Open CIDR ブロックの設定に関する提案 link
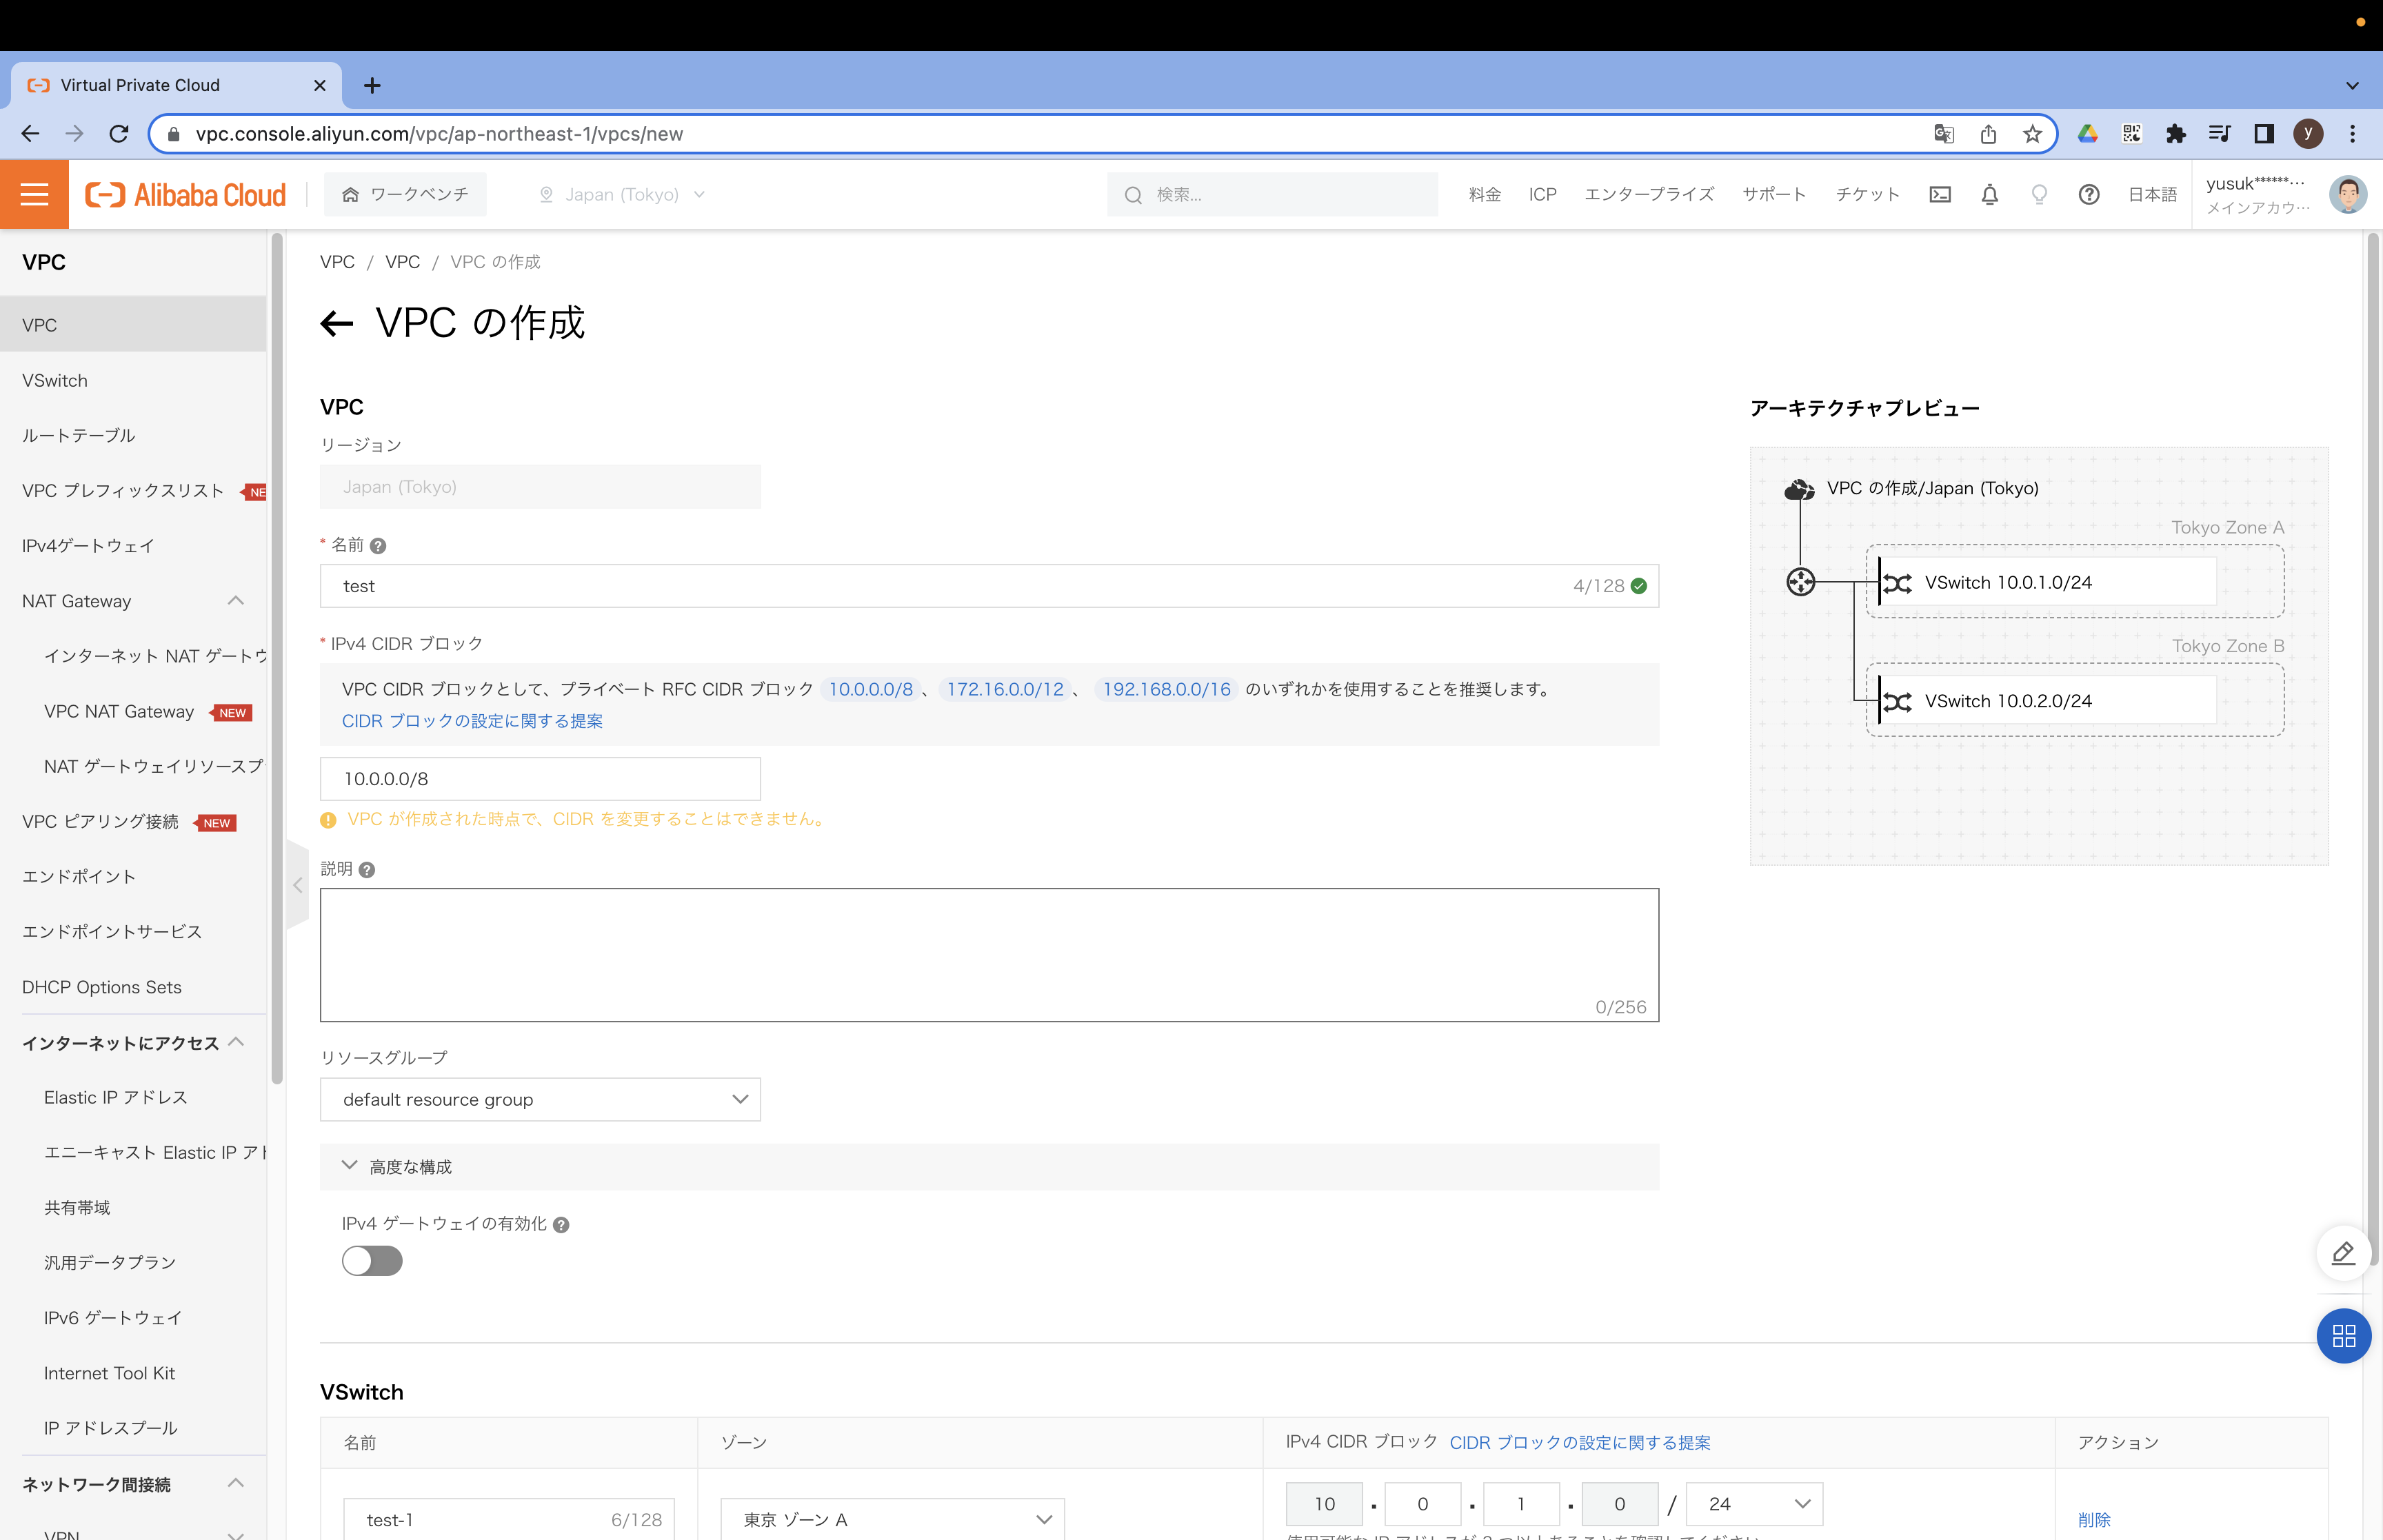2383x1540 pixels. coord(472,721)
